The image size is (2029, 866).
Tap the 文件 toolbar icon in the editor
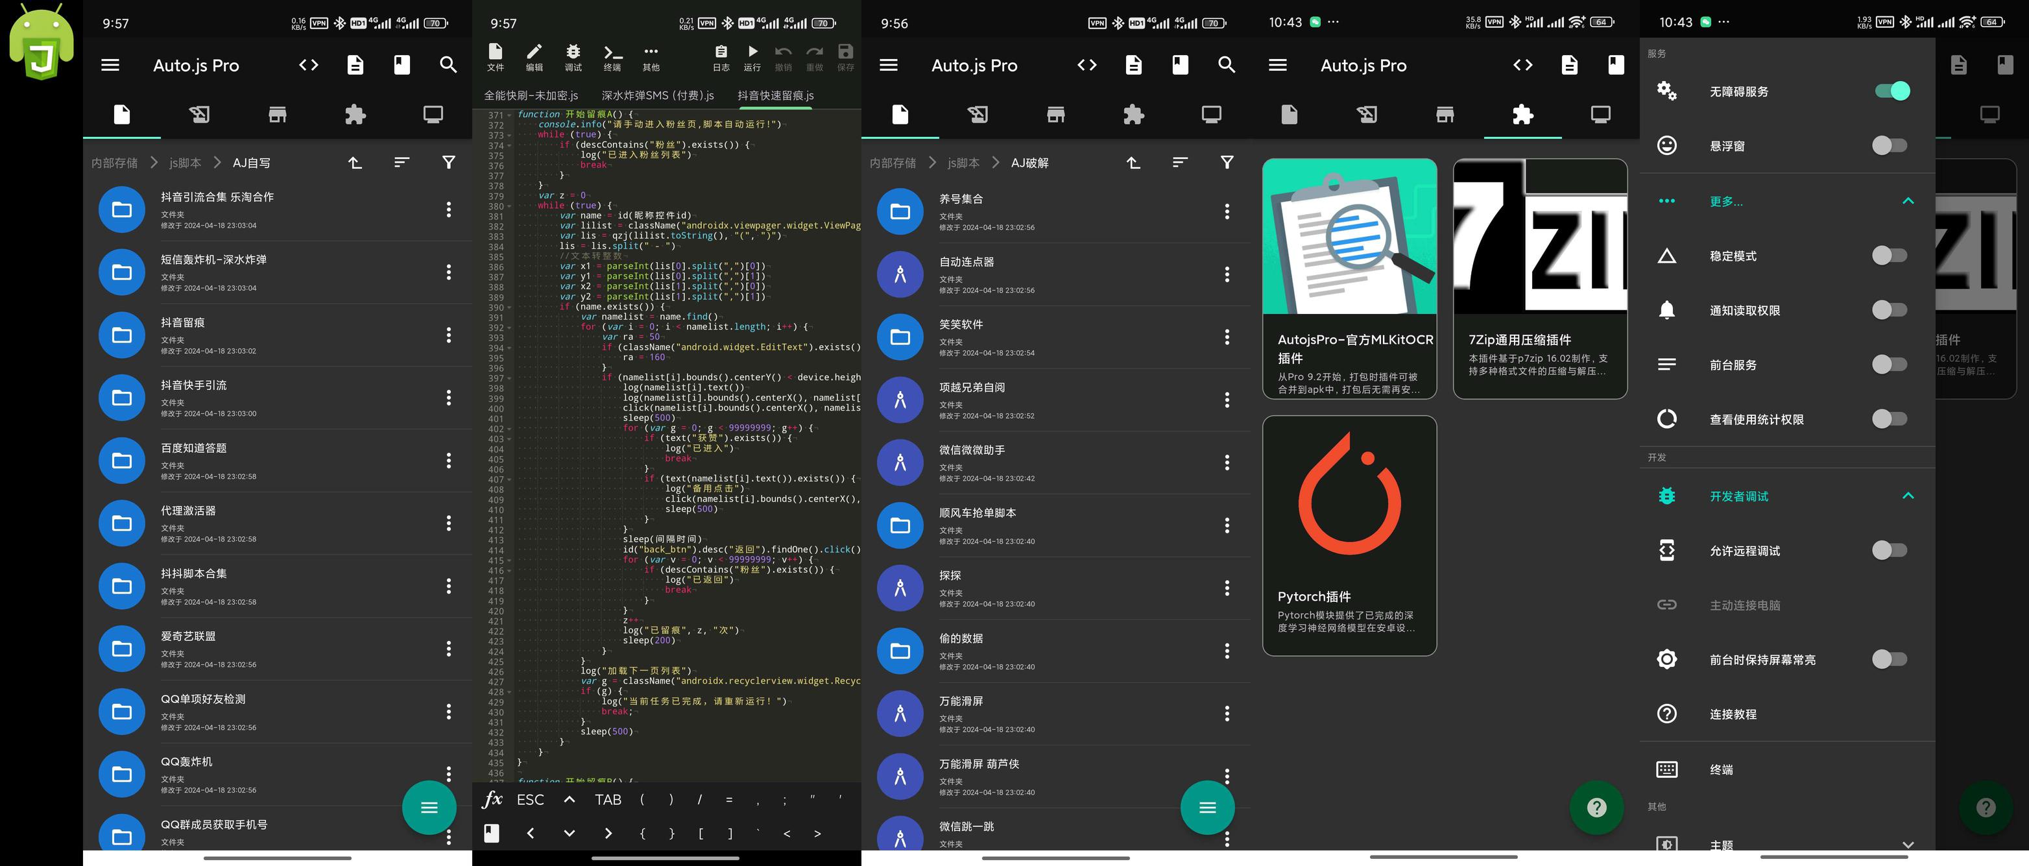point(496,58)
